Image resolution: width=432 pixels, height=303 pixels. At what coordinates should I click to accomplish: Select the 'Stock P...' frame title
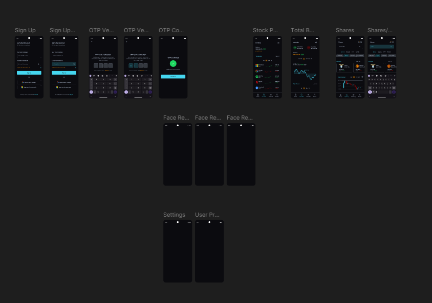click(265, 30)
